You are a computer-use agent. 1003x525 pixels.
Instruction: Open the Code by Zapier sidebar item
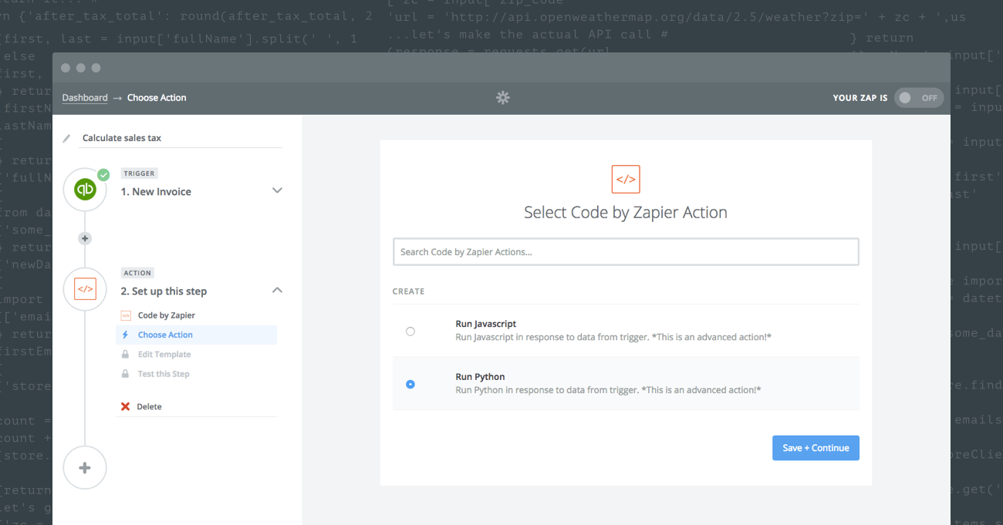[166, 315]
